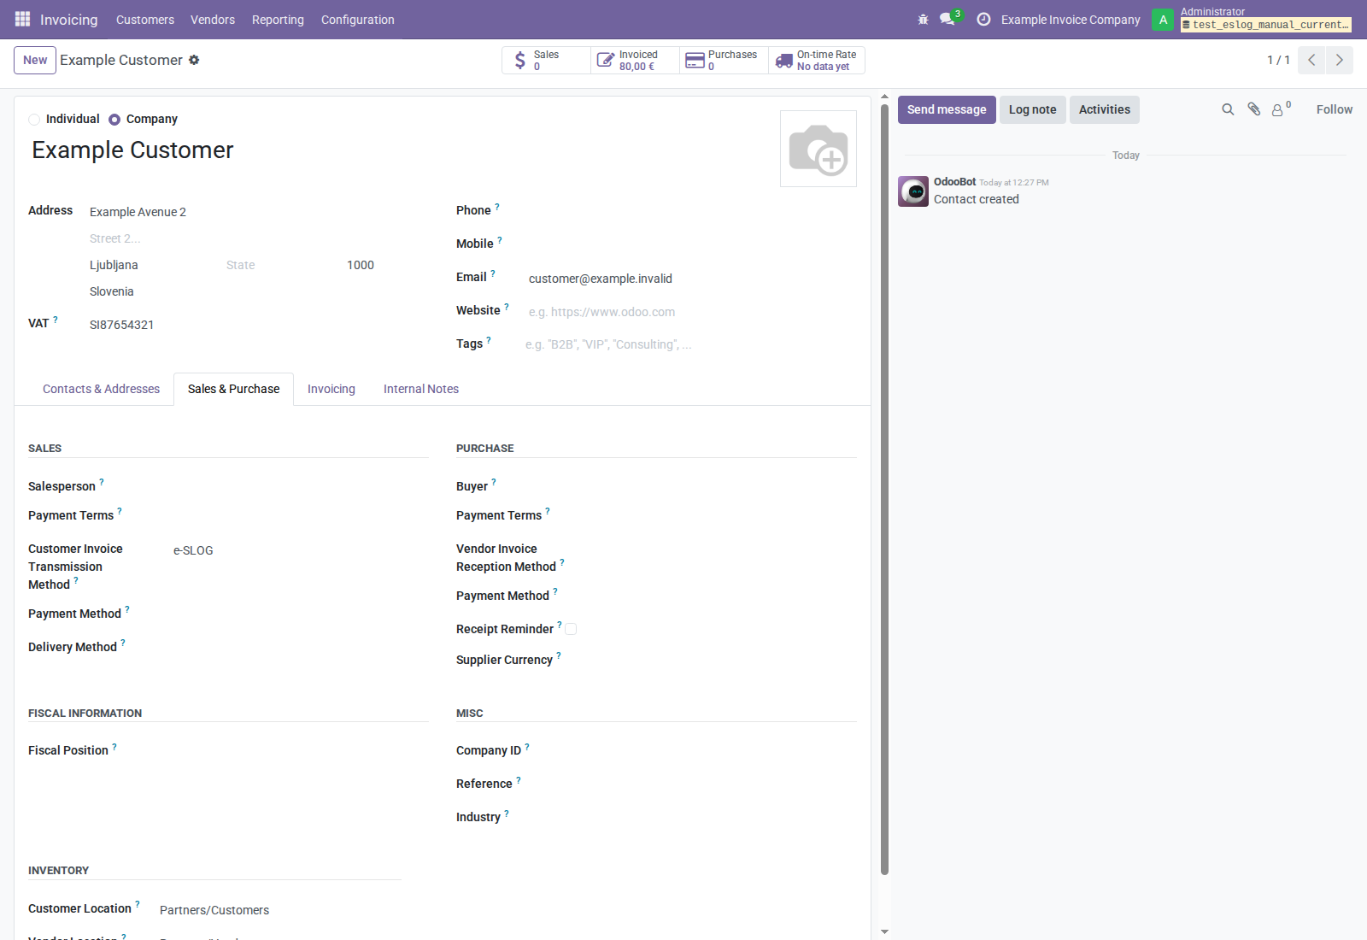Click the attachments paperclip icon
The width and height of the screenshot is (1367, 940).
(1253, 109)
